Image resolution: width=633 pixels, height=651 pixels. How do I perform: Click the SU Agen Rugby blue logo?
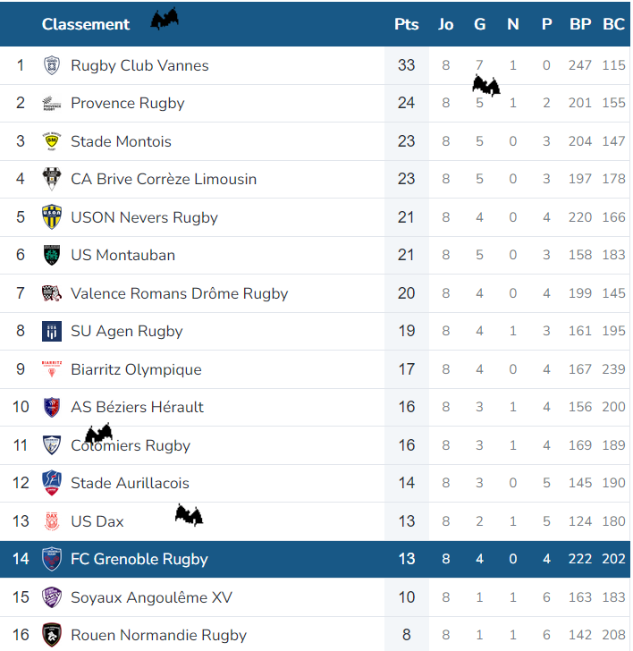[x=52, y=331]
